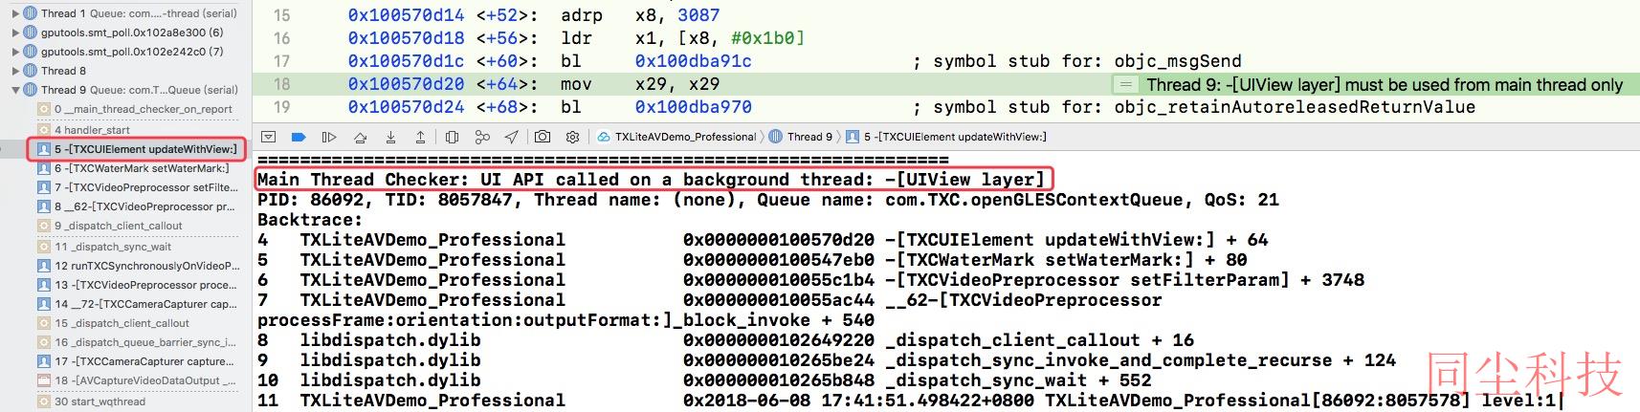Click assembly line 15 gutter number

coord(281,15)
